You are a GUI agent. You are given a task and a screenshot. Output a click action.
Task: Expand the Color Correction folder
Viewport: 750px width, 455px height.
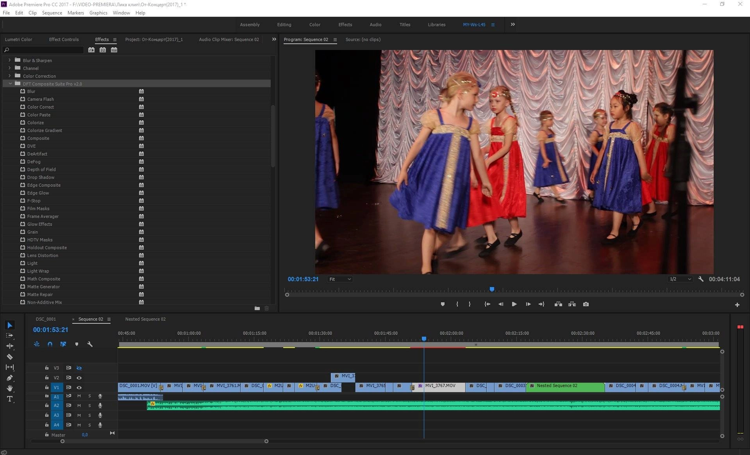point(9,76)
